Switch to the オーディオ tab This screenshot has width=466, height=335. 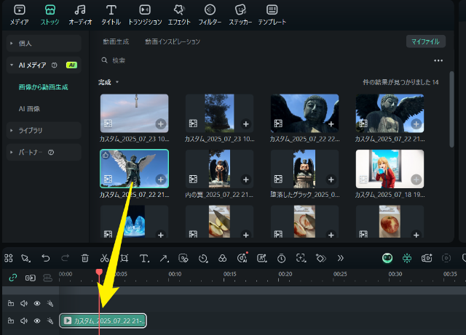point(80,15)
